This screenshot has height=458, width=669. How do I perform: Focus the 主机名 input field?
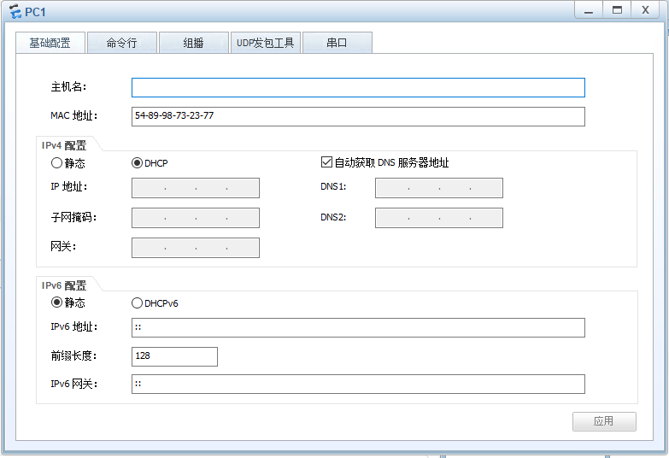point(358,87)
